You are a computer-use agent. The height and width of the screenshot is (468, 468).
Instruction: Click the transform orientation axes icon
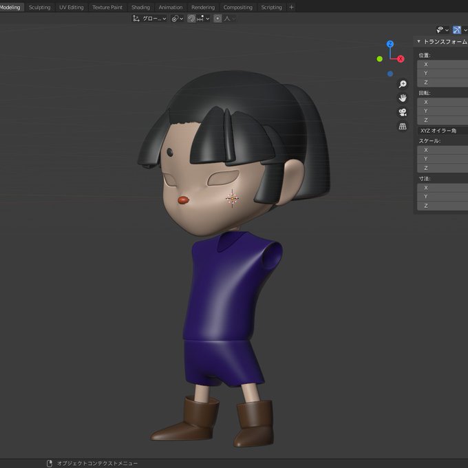(x=136, y=19)
